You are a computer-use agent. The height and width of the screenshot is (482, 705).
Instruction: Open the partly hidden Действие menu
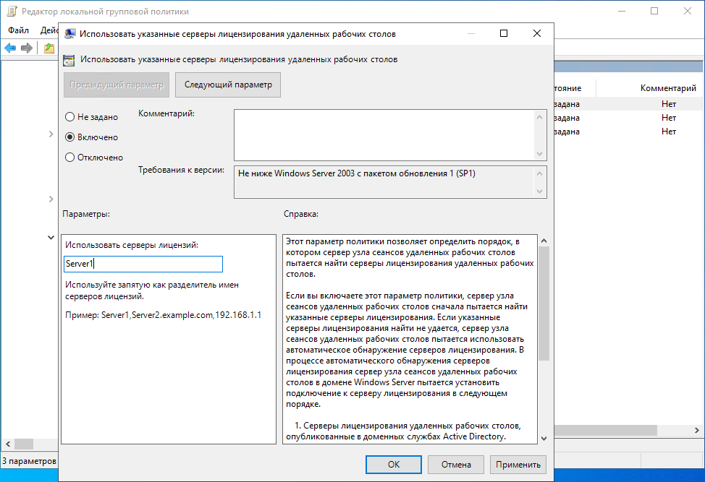coord(48,30)
